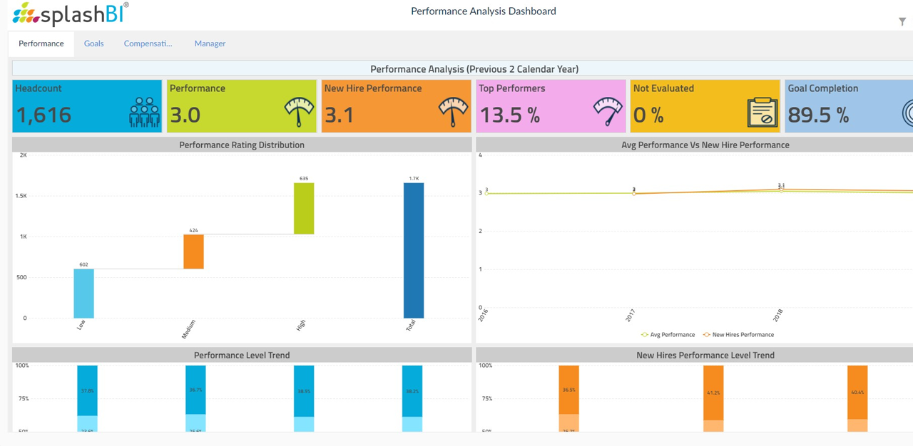
Task: Click the Performance tab
Action: click(x=41, y=43)
